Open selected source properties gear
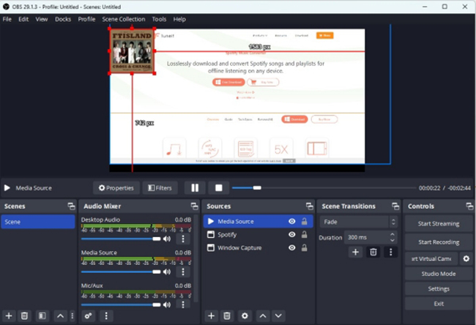Viewport: 476px width, 325px height. coord(245,316)
